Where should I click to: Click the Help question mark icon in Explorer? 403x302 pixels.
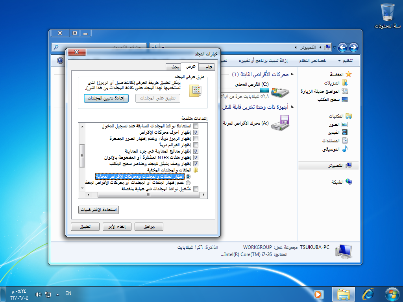[x=60, y=61]
